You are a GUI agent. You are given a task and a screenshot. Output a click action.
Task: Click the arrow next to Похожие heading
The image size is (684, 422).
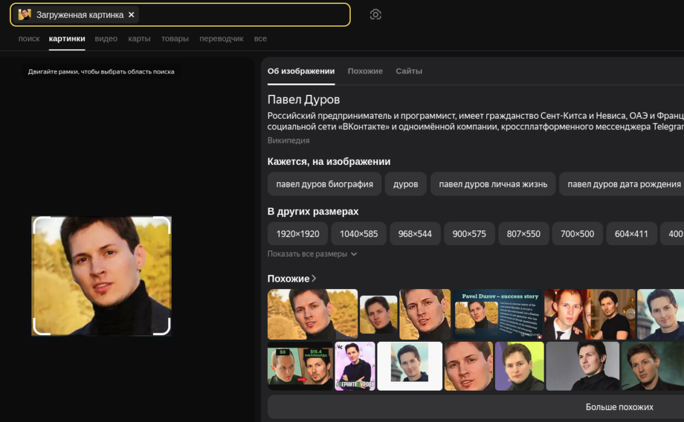tap(314, 278)
